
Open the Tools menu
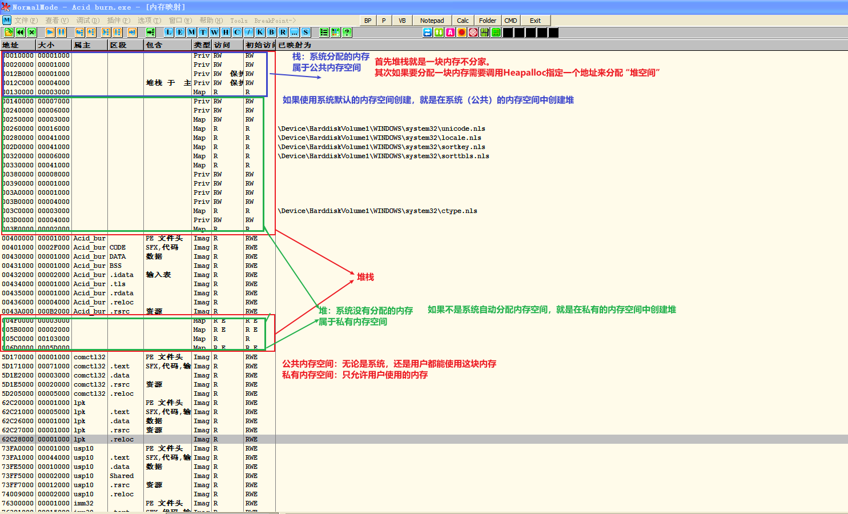click(x=239, y=21)
